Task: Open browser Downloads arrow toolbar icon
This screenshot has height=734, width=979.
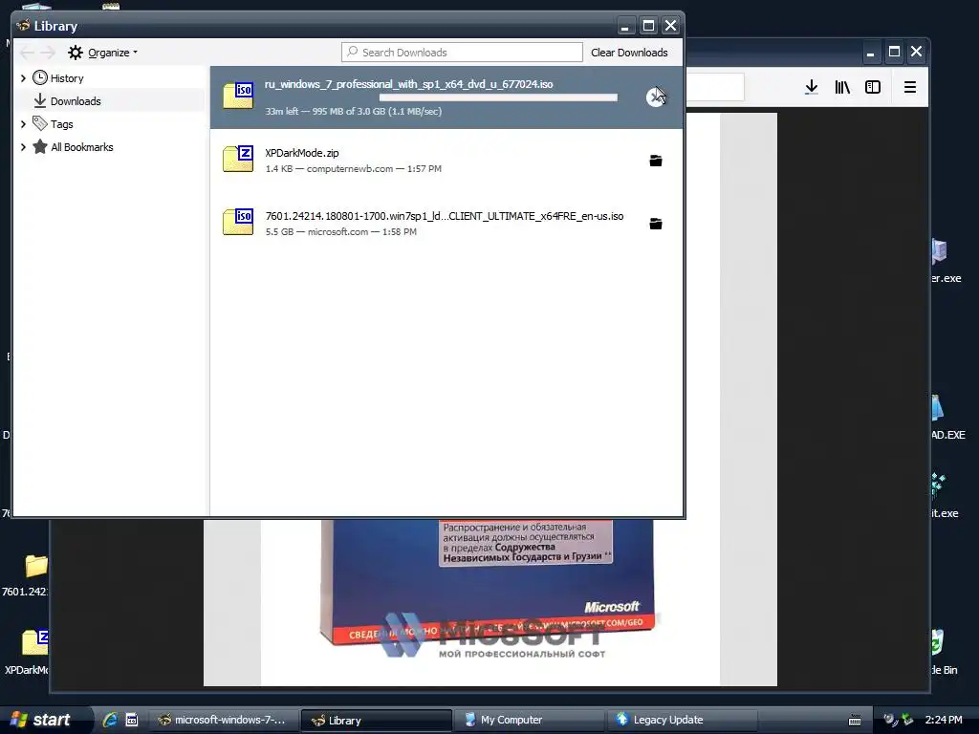Action: (811, 87)
